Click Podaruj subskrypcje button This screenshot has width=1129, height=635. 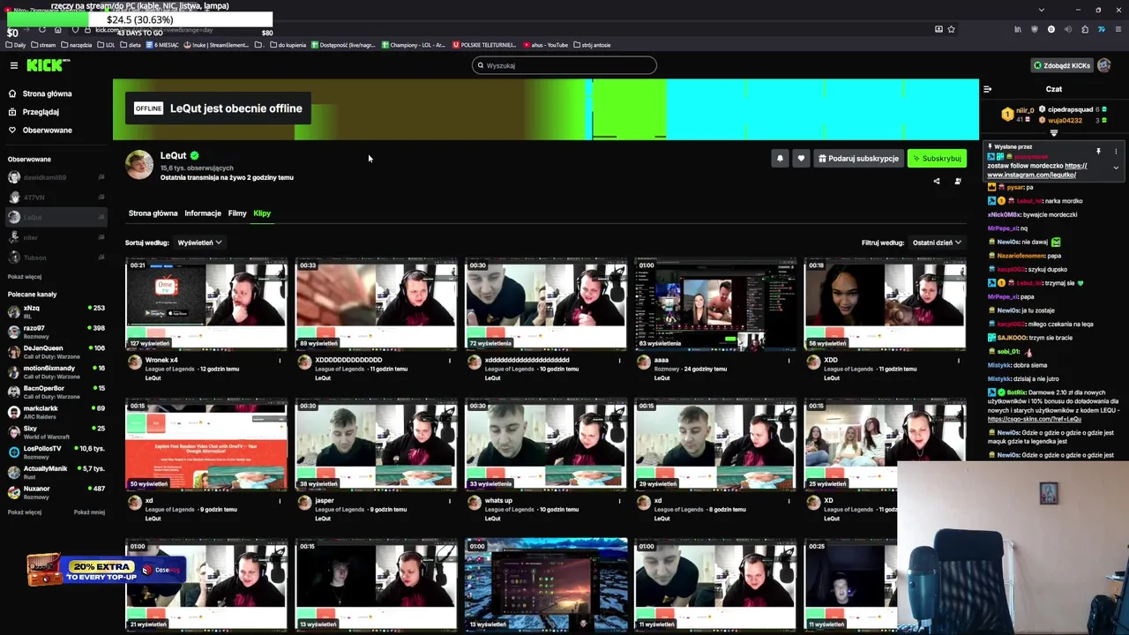coord(858,159)
